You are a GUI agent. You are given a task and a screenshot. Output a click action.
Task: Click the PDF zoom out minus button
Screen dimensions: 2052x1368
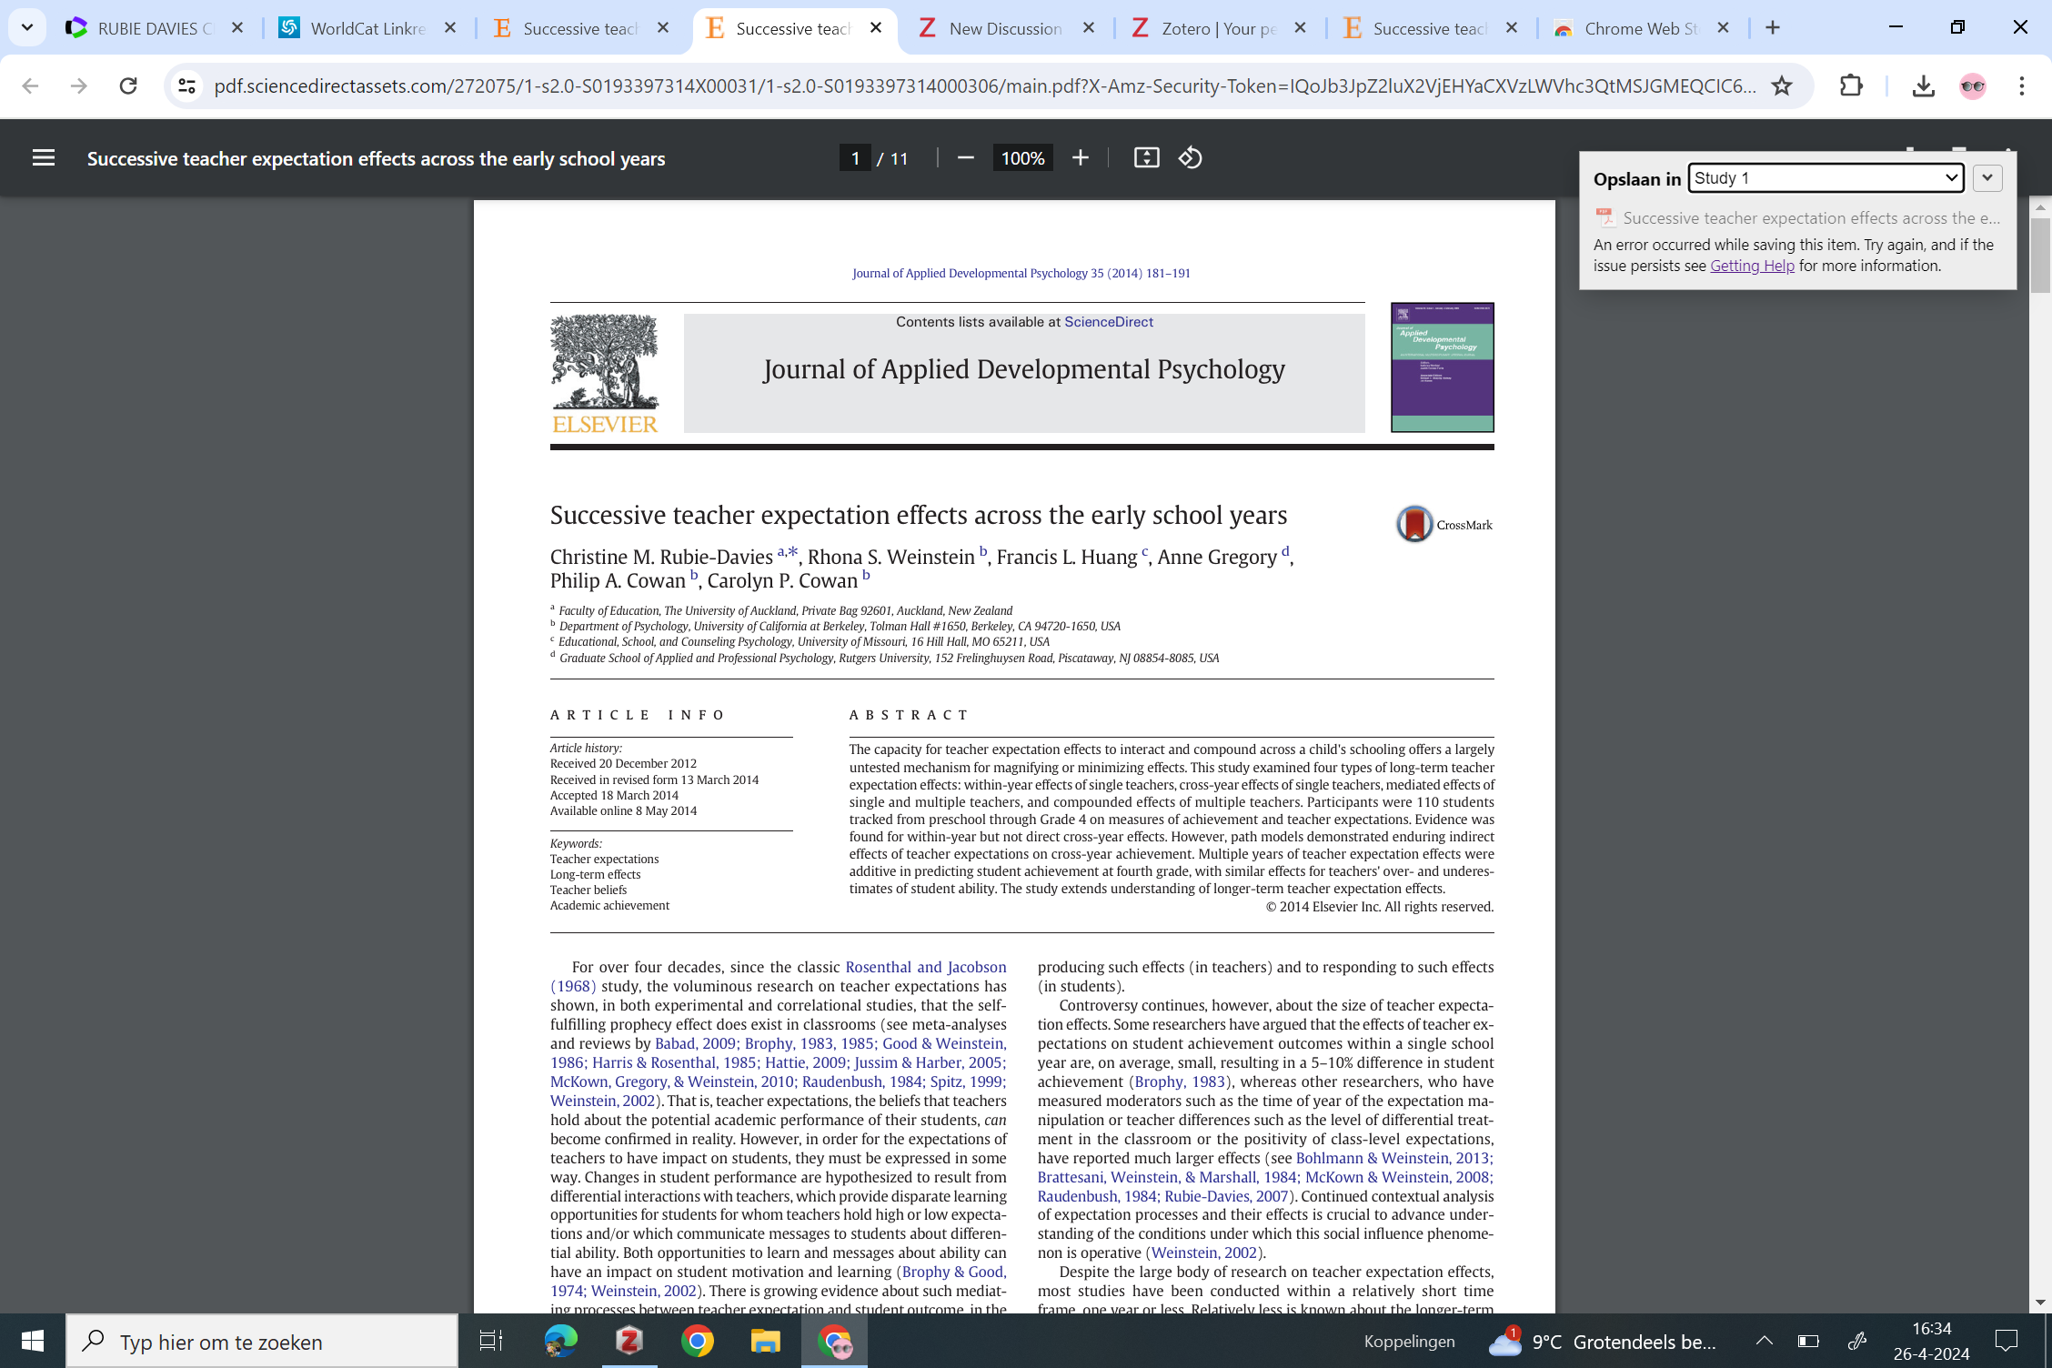tap(966, 158)
